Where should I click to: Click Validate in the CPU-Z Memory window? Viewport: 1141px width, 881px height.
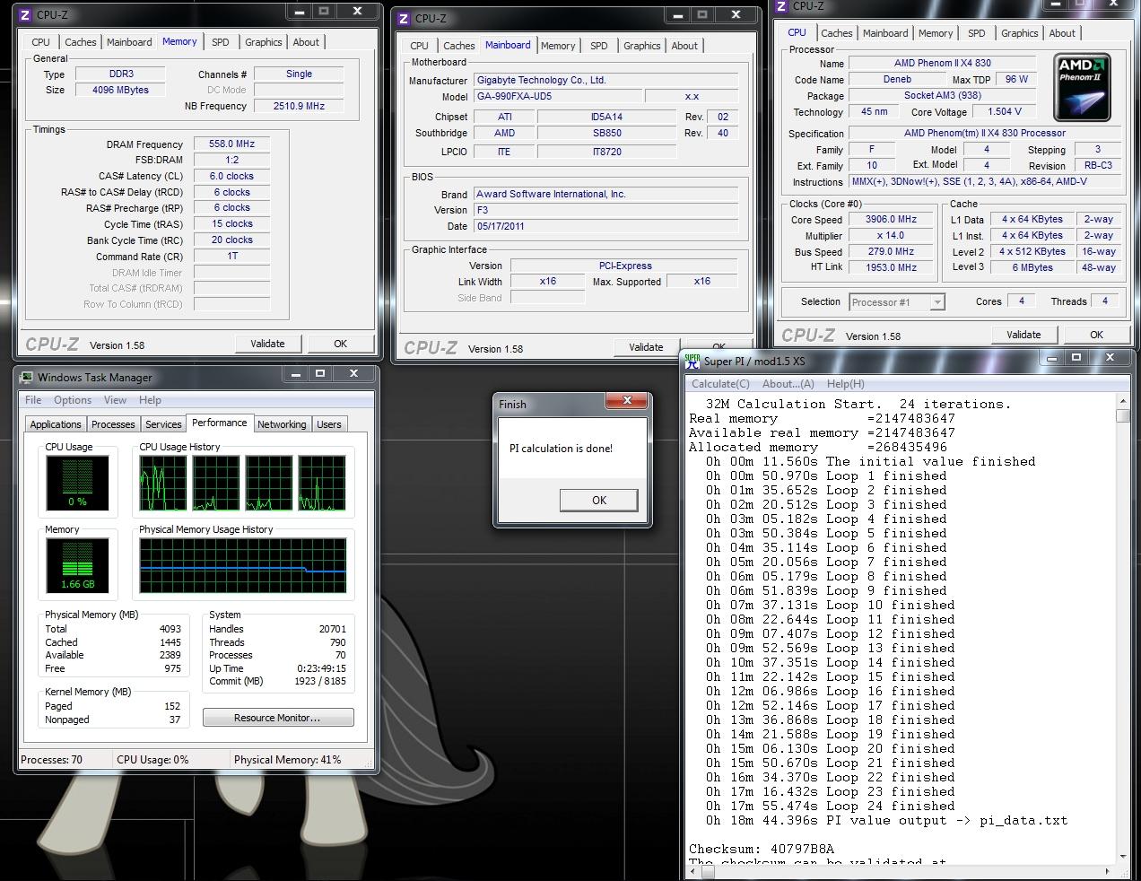(x=267, y=344)
